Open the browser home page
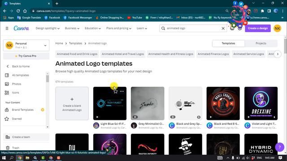 (25, 11)
